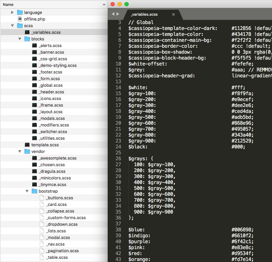This screenshot has width=272, height=262.
Task: Click the _global.scss file icon
Action: 35,85
